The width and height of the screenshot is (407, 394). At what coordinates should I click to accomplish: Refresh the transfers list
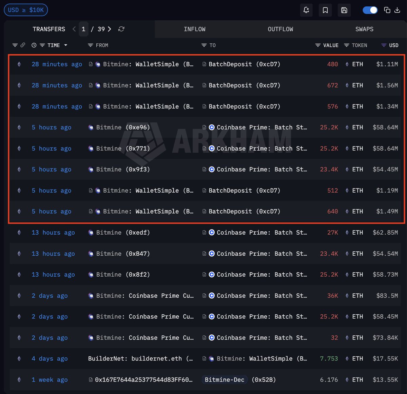pyautogui.click(x=121, y=29)
